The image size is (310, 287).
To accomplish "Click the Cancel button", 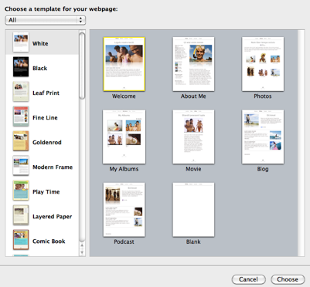I will pyautogui.click(x=248, y=279).
